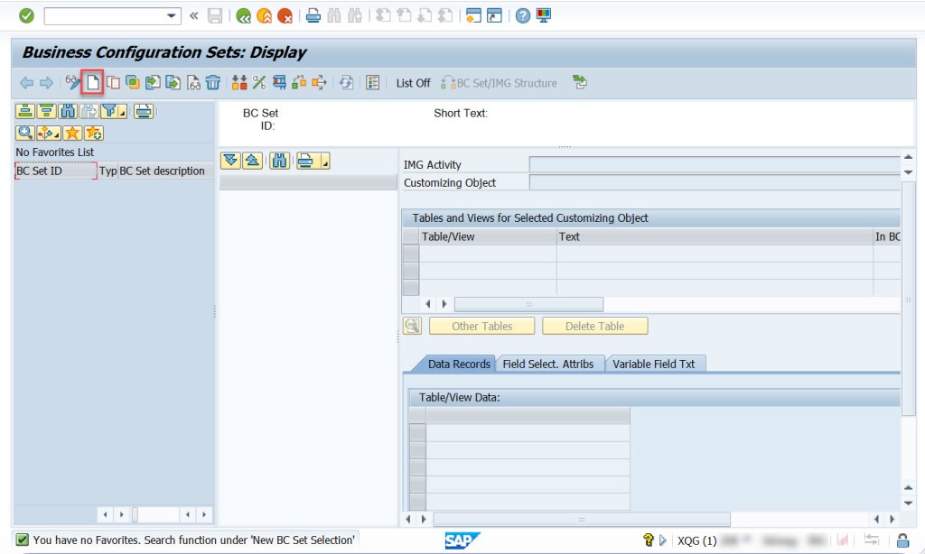
Task: Toggle ascending sort in BC Set panel
Action: 253,161
